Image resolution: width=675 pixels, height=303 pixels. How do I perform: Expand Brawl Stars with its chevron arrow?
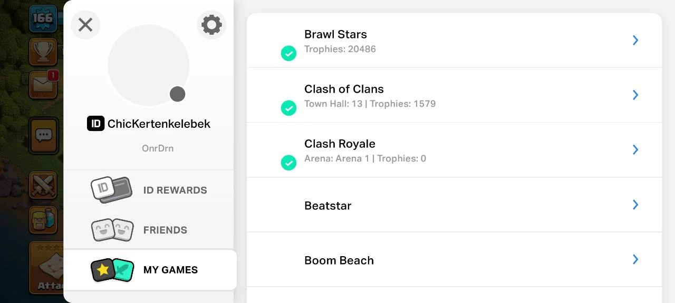635,40
